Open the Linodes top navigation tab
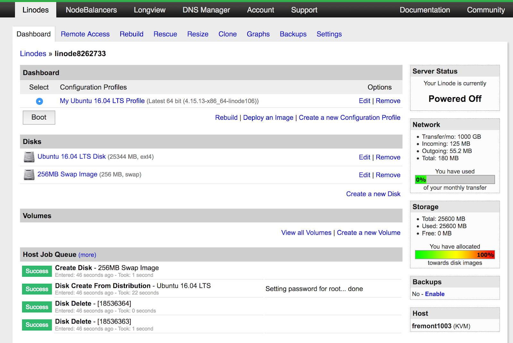The width and height of the screenshot is (513, 343). pyautogui.click(x=36, y=10)
